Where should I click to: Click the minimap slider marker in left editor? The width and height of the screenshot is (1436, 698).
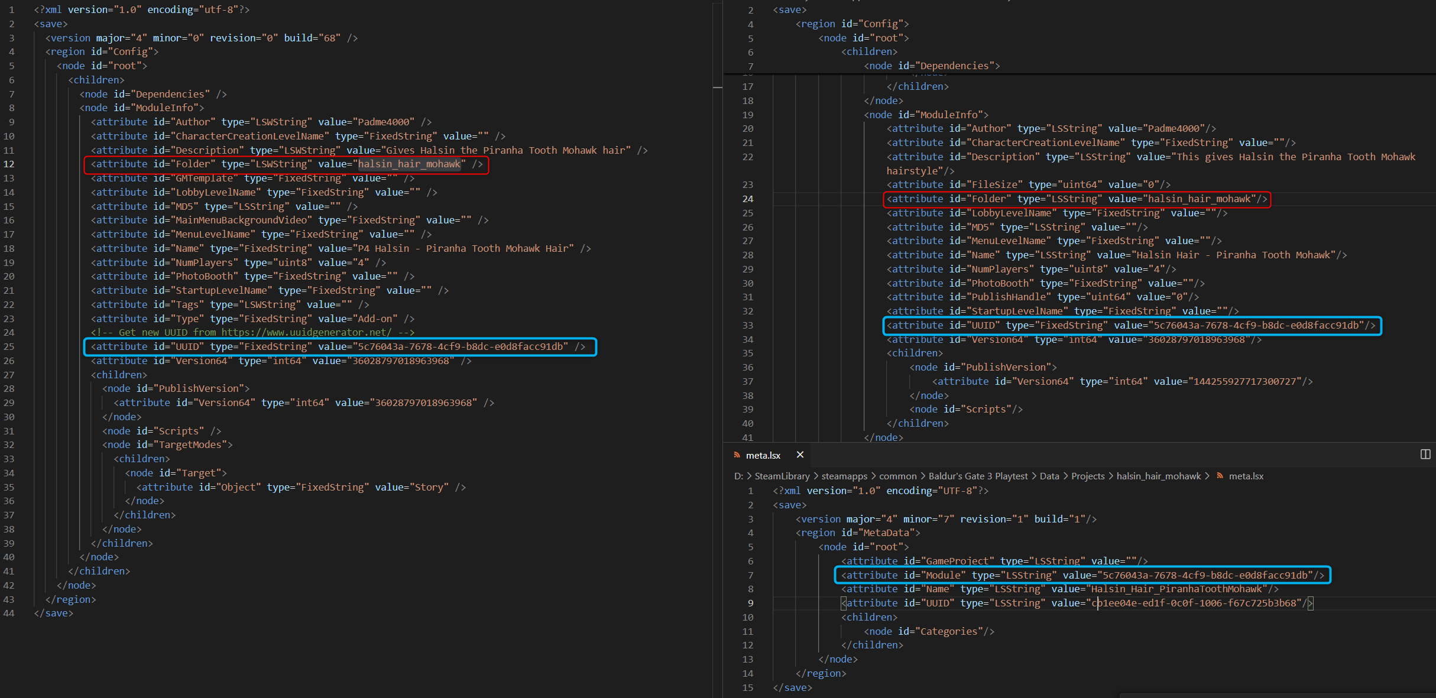tap(717, 87)
